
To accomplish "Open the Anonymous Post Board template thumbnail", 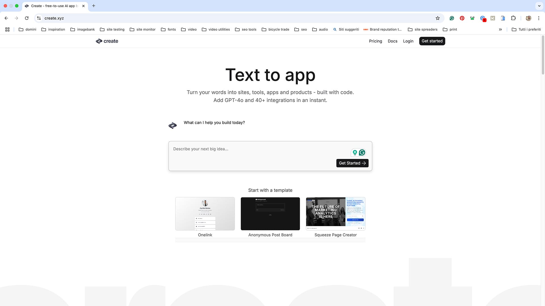I will pos(270,214).
